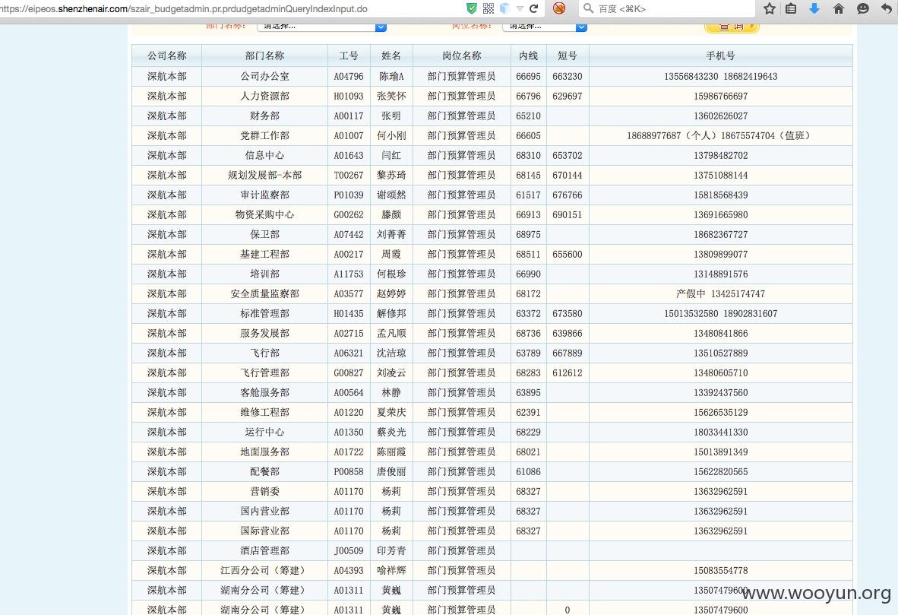Screen dimensions: 898x615
Task: Click phone number 15986766697
Action: coord(720,97)
